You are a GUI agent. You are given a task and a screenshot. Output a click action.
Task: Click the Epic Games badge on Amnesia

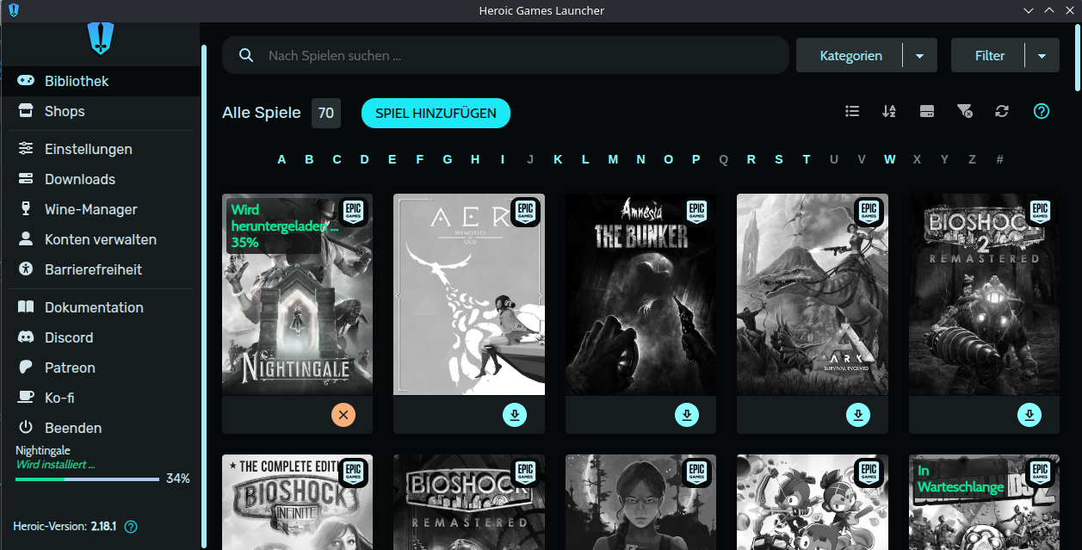pos(697,211)
